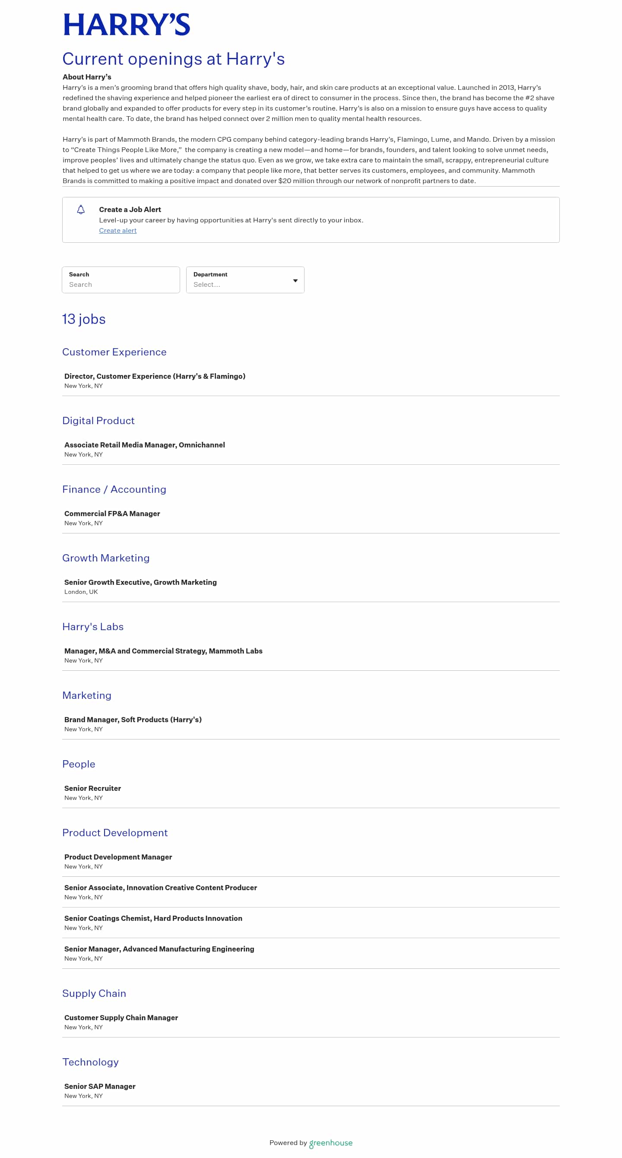Open Director, Customer Experience job listing
This screenshot has height=1158, width=622.
(155, 376)
